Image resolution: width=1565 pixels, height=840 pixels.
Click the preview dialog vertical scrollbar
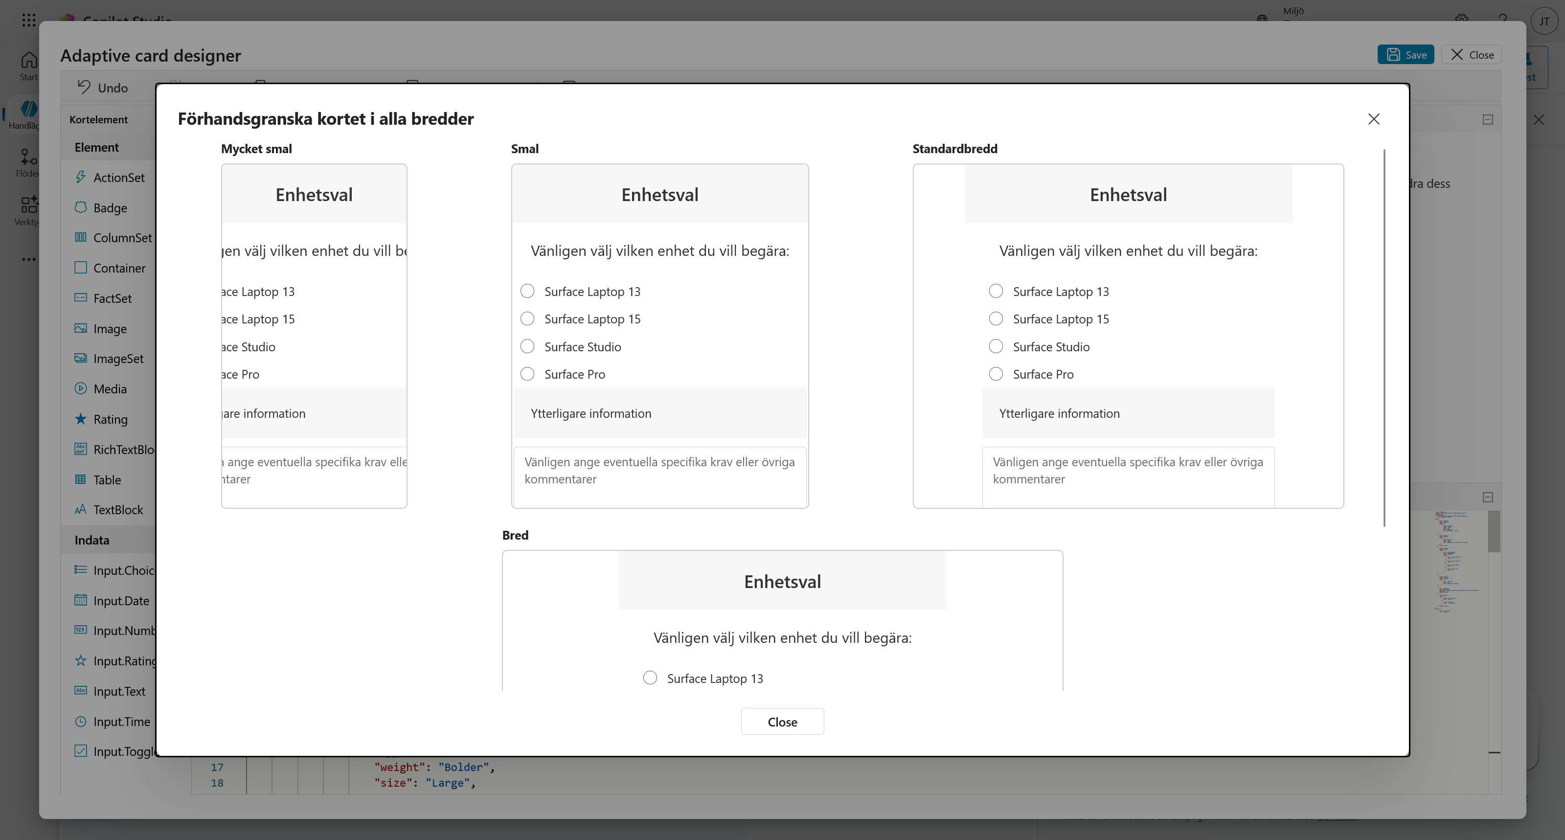pyautogui.click(x=1384, y=338)
